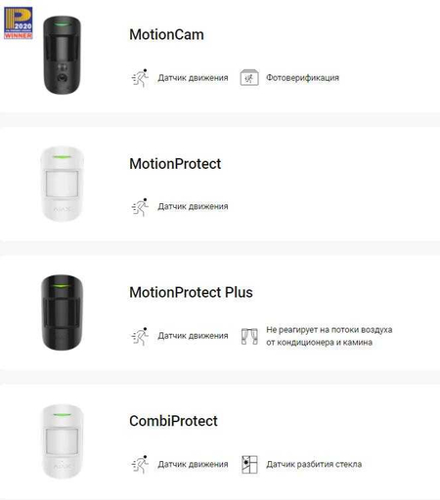
Task: Click the Не реагирует на потоки воздуха text
Action: pyautogui.click(x=330, y=330)
